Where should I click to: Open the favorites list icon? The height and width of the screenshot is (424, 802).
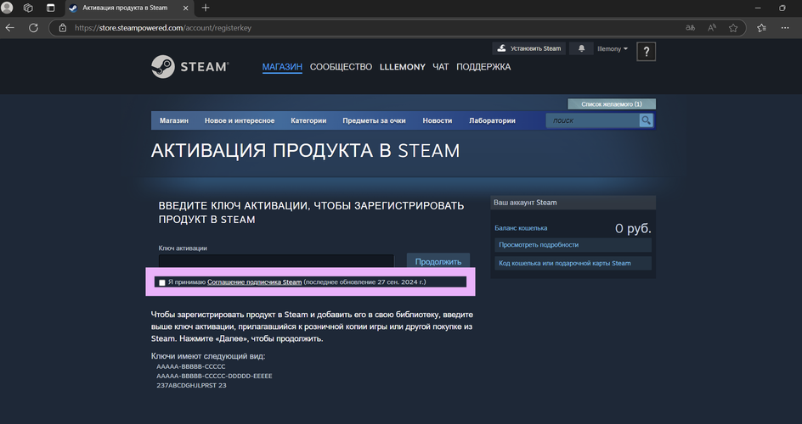point(761,28)
